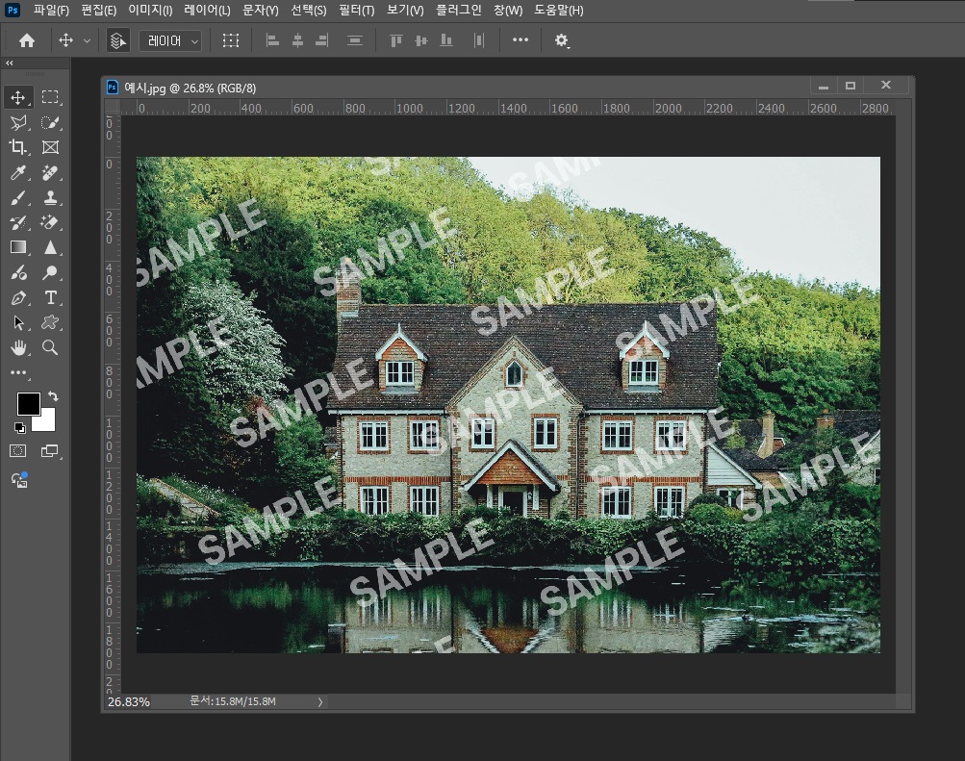Align top edges in options bar
This screenshot has width=965, height=761.
click(395, 40)
